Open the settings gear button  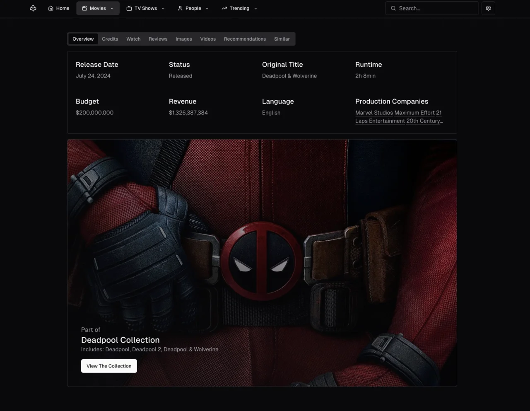click(489, 8)
